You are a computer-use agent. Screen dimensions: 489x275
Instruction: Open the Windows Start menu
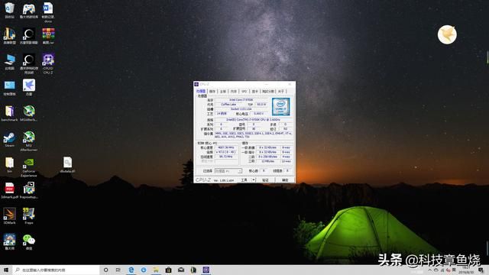point(6,270)
